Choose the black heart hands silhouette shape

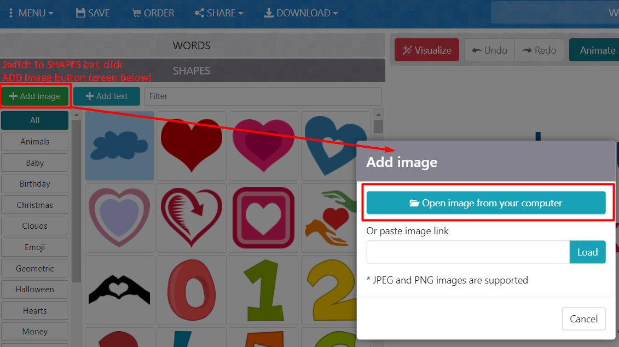pos(120,290)
